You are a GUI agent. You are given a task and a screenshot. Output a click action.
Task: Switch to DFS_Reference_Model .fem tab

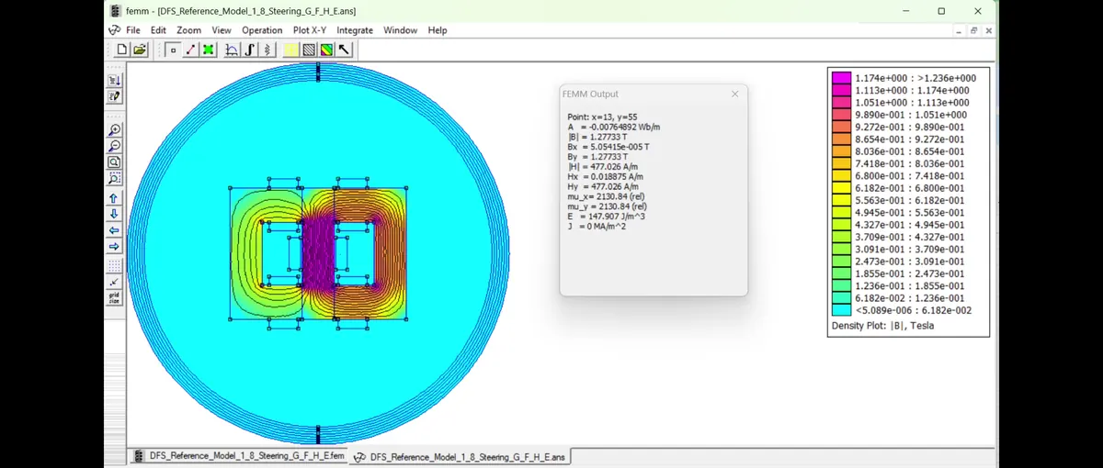(x=238, y=456)
